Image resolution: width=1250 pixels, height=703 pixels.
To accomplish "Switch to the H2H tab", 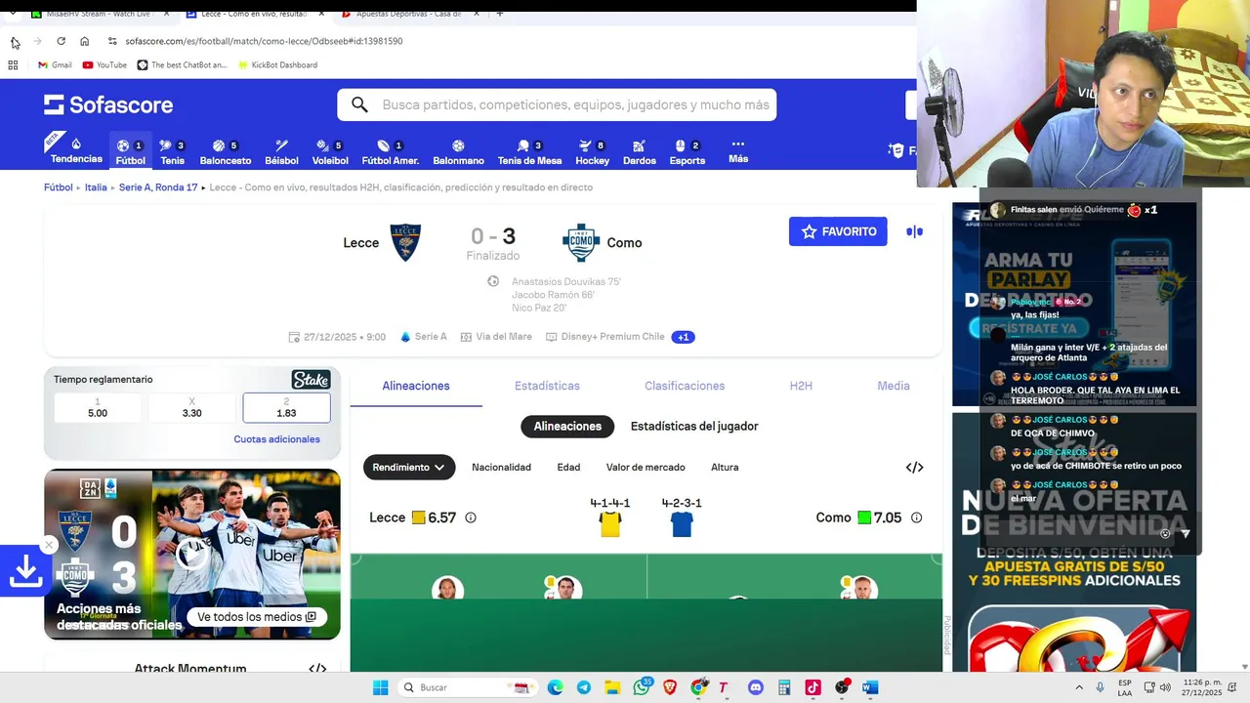I will pos(801,386).
